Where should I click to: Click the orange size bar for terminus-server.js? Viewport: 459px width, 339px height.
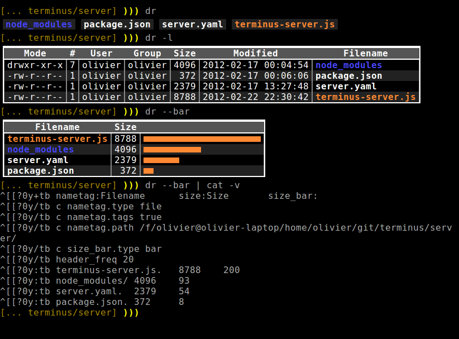pos(202,139)
